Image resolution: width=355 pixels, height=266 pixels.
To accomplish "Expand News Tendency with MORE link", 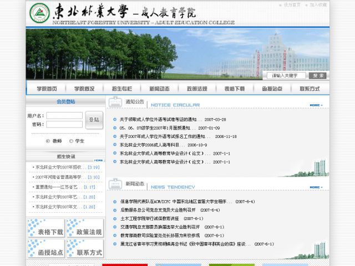I will pyautogui.click(x=315, y=187).
